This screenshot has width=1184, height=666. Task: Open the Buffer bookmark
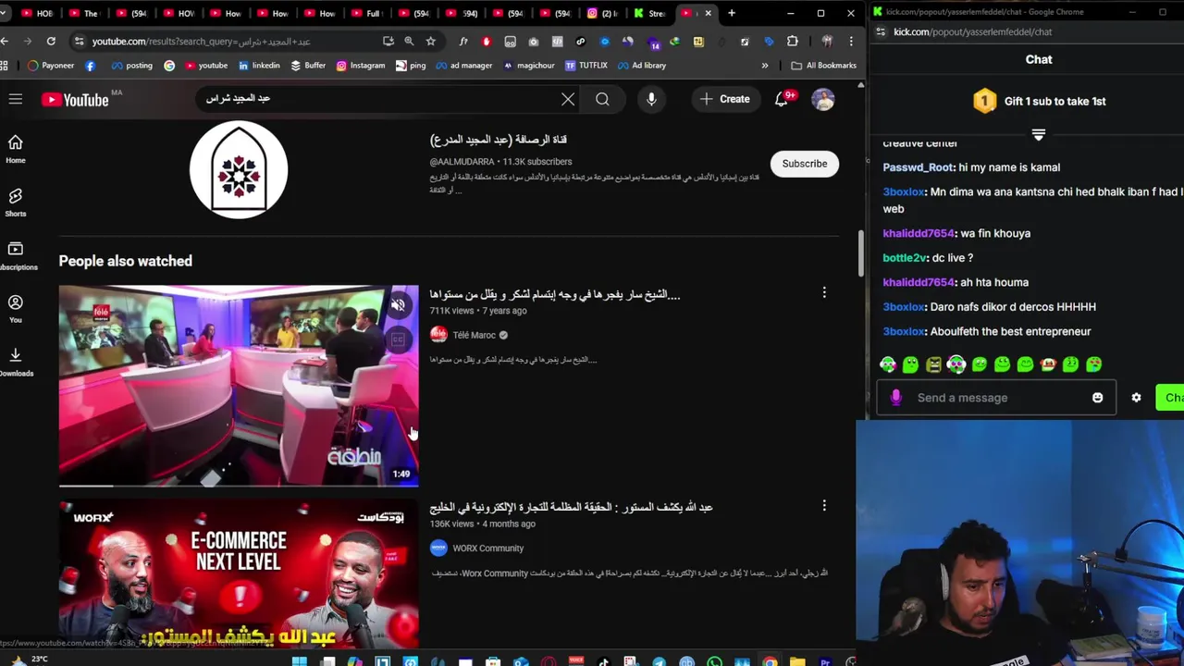[x=308, y=66]
